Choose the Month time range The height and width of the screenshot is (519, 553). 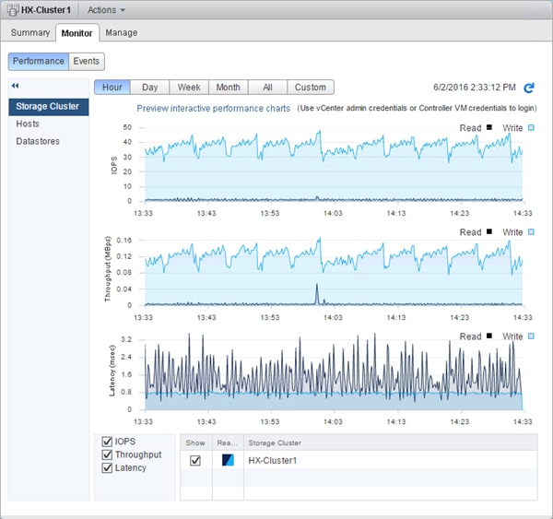pos(229,88)
